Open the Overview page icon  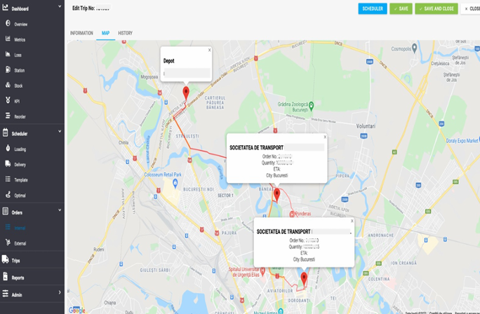(8, 23)
